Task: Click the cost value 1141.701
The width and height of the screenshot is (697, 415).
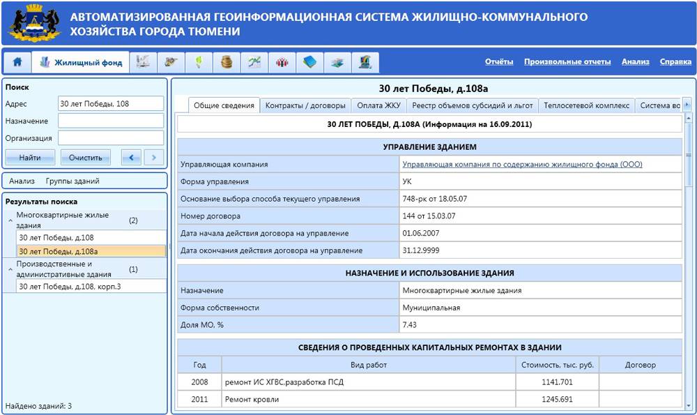Action: pos(558,382)
